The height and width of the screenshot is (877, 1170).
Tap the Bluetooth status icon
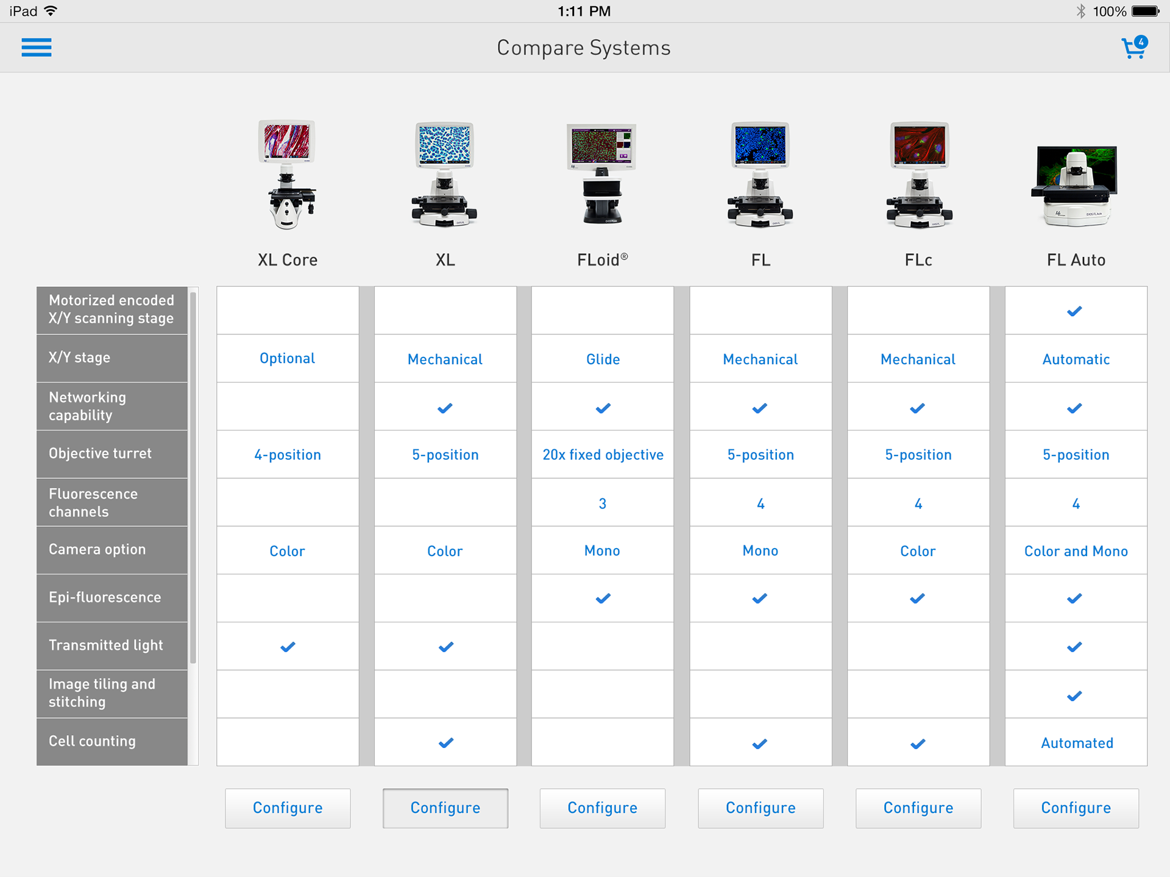click(1081, 11)
